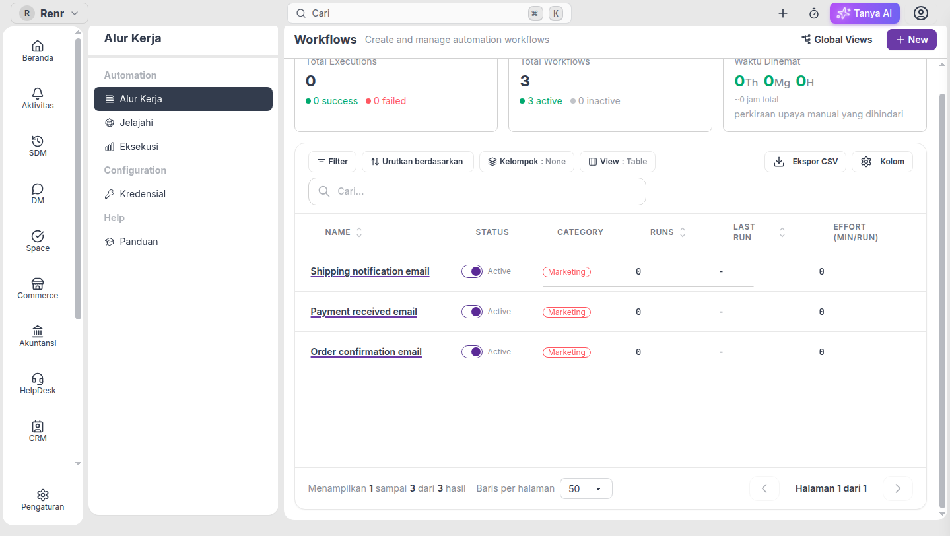Viewport: 950px width, 536px height.
Task: Open the Beranda home icon
Action: [38, 46]
